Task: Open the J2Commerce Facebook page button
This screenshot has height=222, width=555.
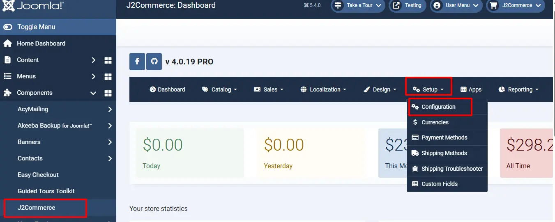Action: pyautogui.click(x=137, y=62)
